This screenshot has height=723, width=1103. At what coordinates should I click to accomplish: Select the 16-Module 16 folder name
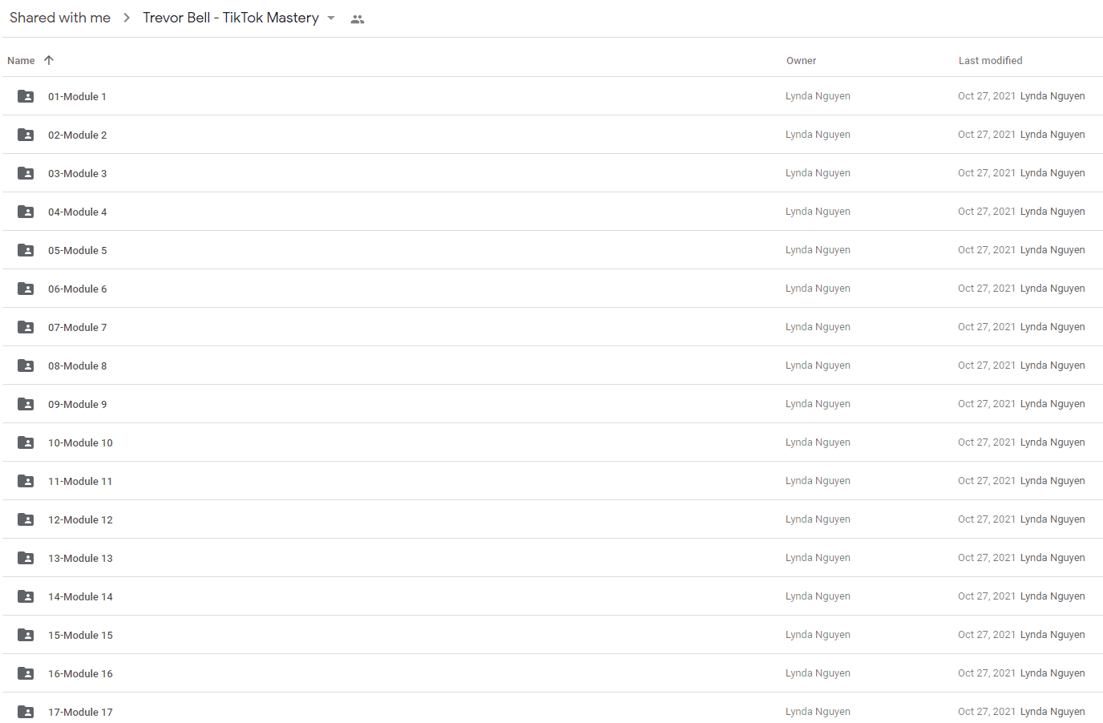pos(80,674)
